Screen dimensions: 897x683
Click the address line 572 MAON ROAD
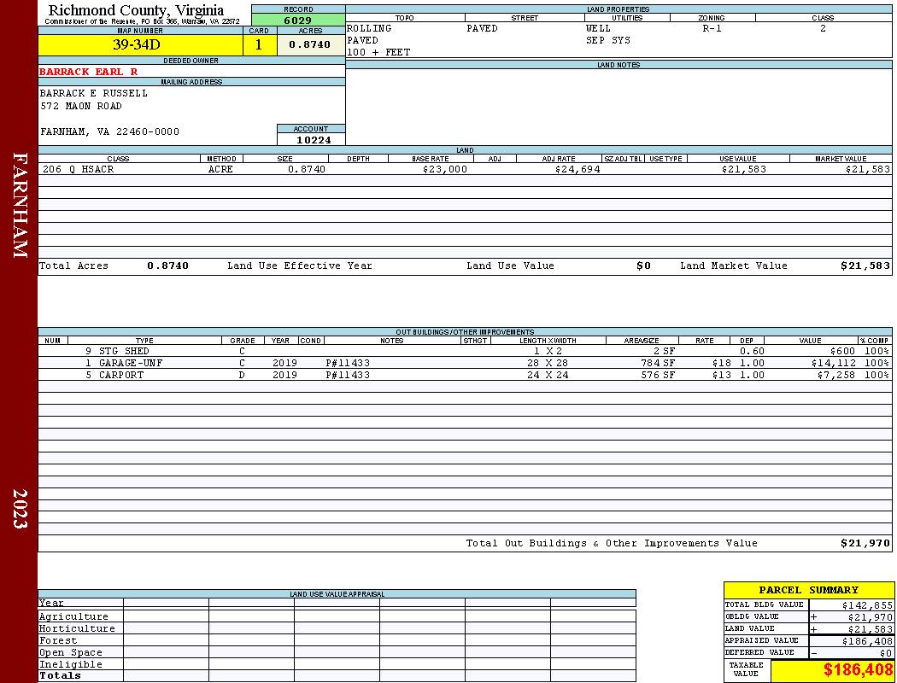tap(80, 107)
